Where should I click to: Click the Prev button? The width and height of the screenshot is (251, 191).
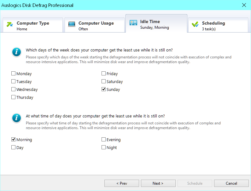pyautogui.click(x=122, y=183)
